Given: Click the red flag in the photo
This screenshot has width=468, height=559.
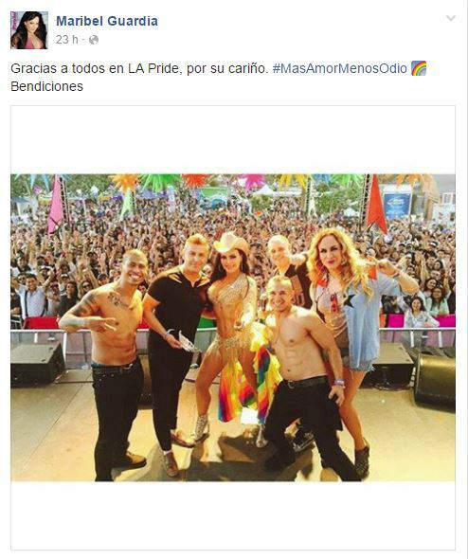Looking at the screenshot, I should tap(376, 204).
